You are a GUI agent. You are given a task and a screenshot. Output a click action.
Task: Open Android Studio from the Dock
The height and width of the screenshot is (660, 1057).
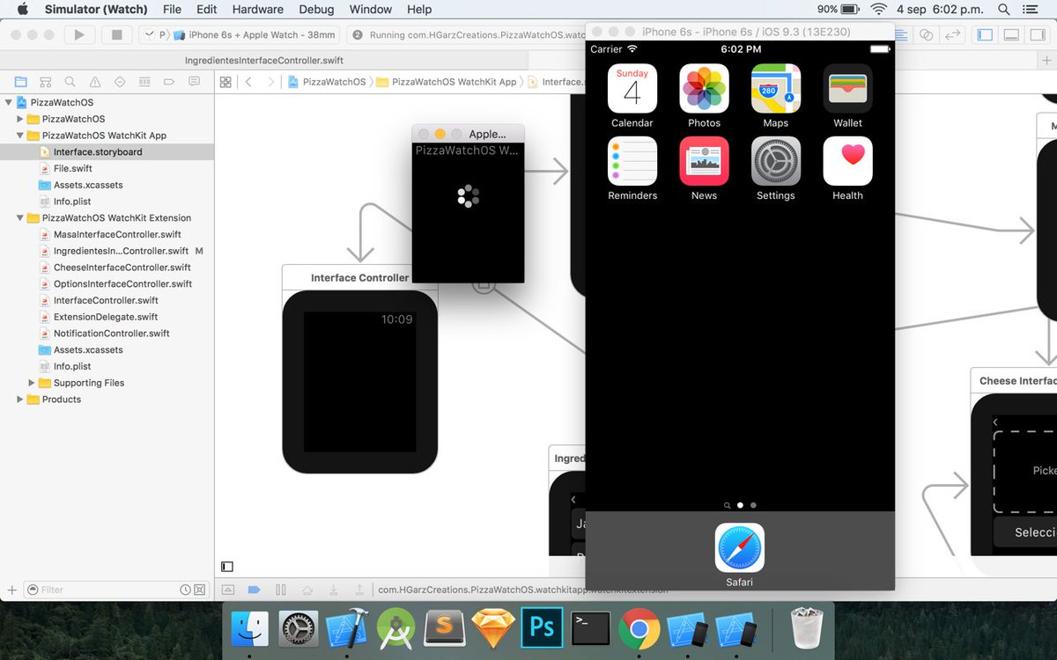point(395,629)
